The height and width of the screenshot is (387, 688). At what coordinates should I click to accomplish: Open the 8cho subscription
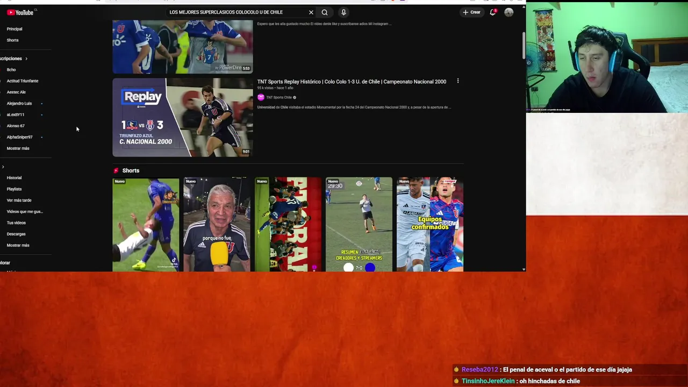click(11, 70)
